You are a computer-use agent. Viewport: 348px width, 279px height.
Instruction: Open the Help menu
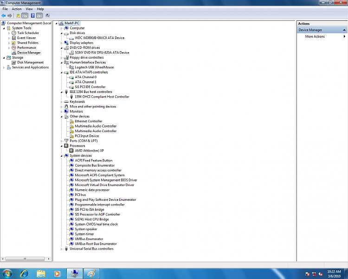[x=40, y=9]
